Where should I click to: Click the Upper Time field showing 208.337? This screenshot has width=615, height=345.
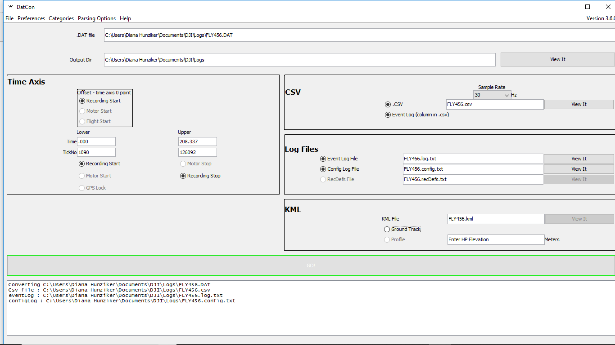[x=198, y=142]
